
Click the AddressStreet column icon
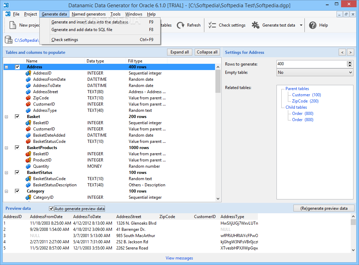pos(28,92)
